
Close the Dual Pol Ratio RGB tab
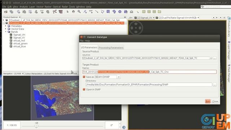(198, 18)
